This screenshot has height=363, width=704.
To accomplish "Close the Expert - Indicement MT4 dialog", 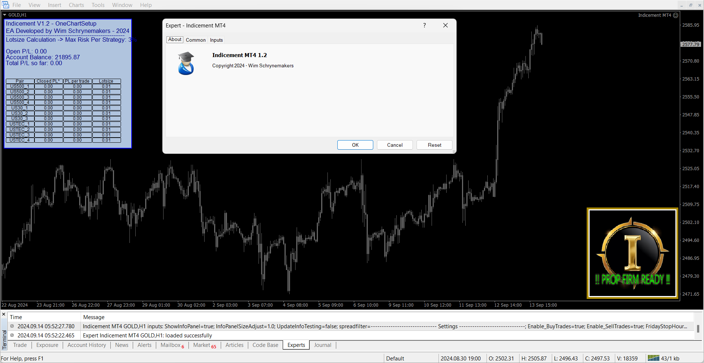I will tap(445, 25).
